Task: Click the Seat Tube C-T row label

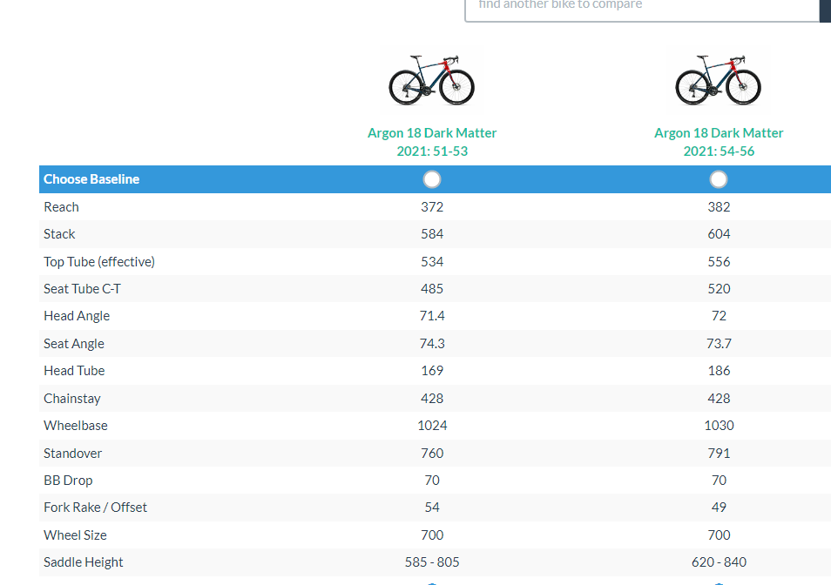Action: (x=83, y=289)
